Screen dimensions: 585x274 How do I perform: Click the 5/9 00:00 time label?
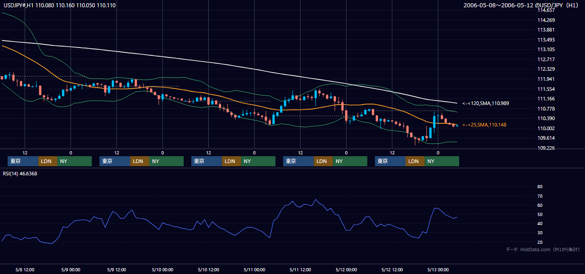click(x=70, y=269)
